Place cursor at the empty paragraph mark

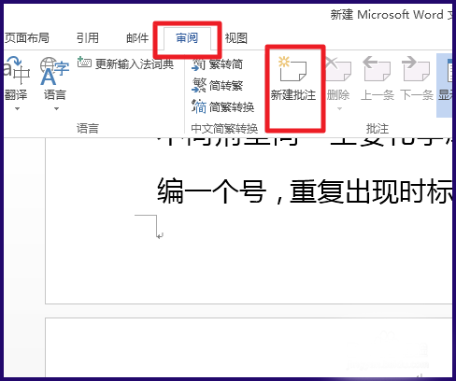point(160,235)
